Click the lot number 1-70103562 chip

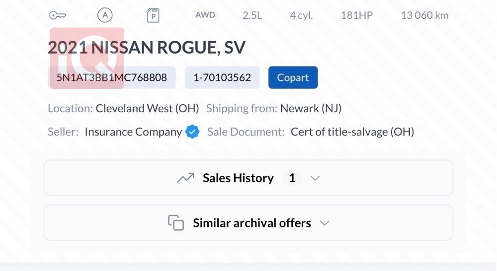coord(222,78)
